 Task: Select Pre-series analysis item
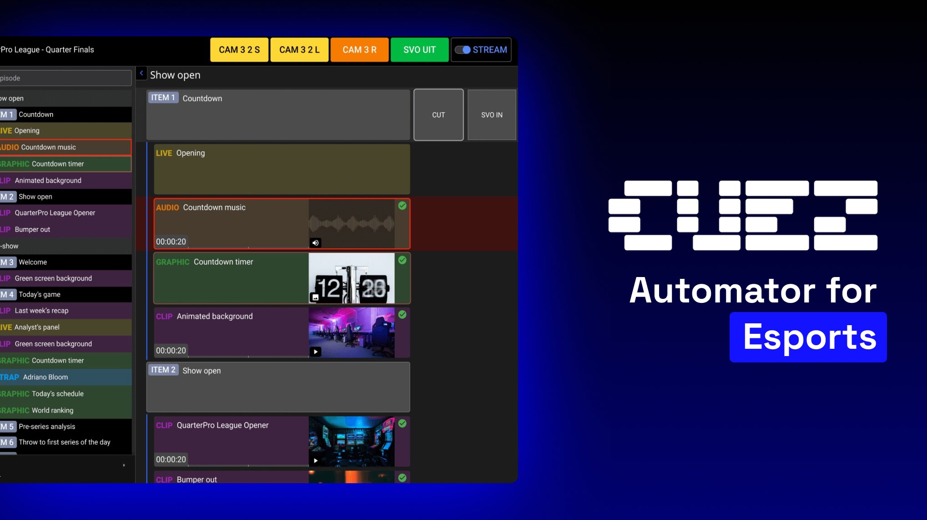(x=65, y=426)
